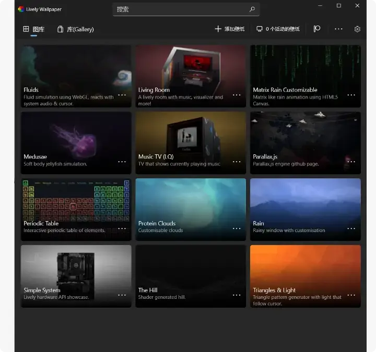Click the search magnifier icon

(x=252, y=9)
